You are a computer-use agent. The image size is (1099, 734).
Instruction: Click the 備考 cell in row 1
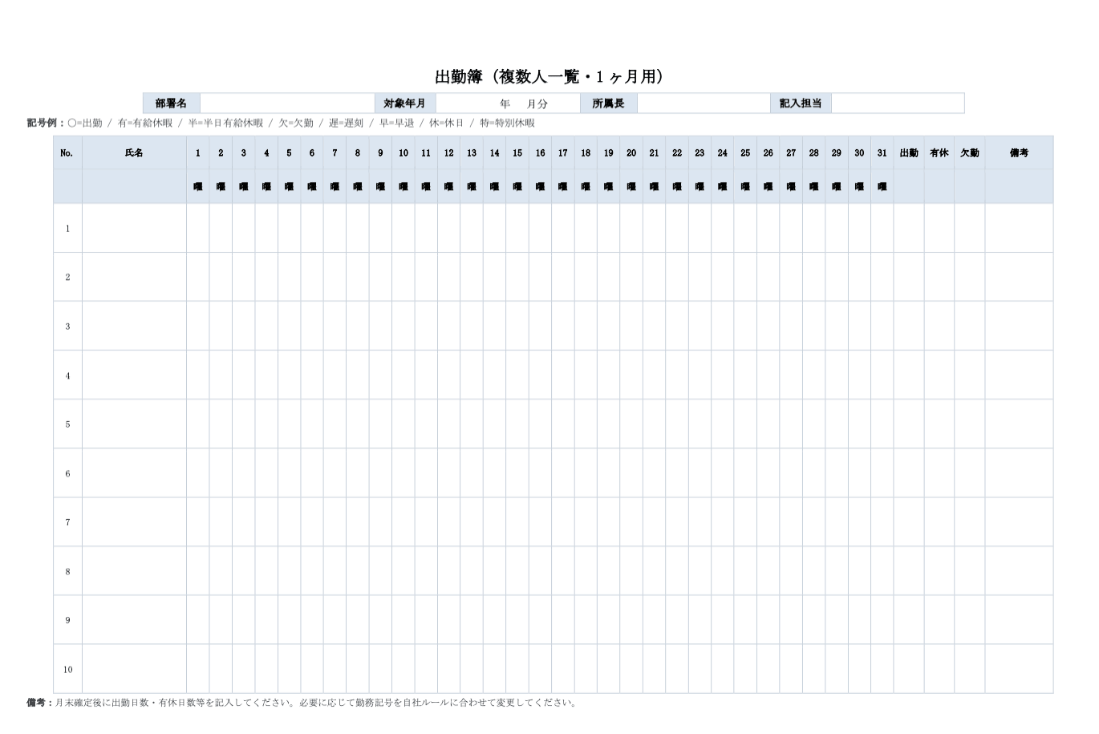coord(1019,227)
